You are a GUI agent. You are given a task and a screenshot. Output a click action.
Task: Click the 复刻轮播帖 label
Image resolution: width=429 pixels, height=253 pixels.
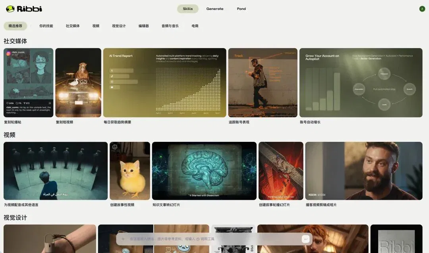[12, 122]
